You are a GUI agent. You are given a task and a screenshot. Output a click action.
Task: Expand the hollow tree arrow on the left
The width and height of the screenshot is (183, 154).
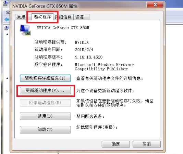[x=7, y=91]
